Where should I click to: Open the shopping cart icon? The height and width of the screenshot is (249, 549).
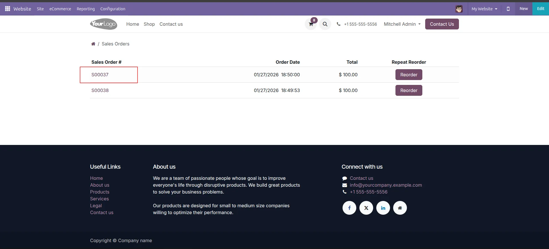[x=311, y=24]
